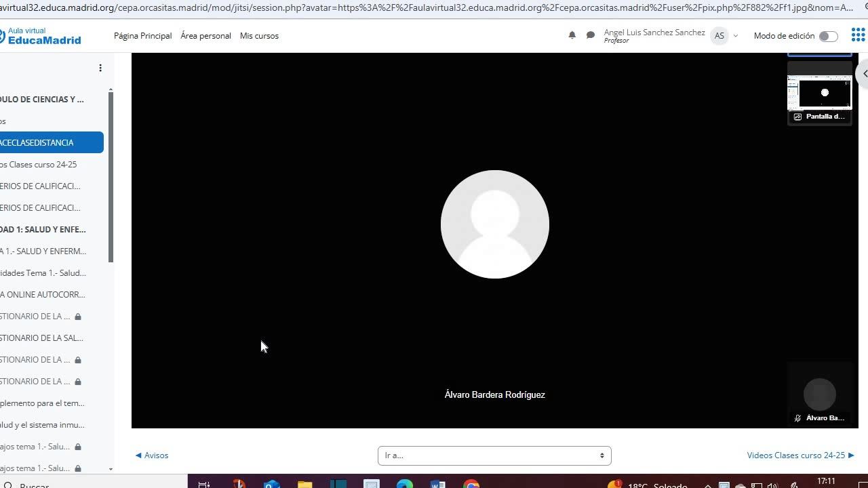Image resolution: width=868 pixels, height=488 pixels.
Task: Click the large participant avatar in the video
Action: coord(495,224)
